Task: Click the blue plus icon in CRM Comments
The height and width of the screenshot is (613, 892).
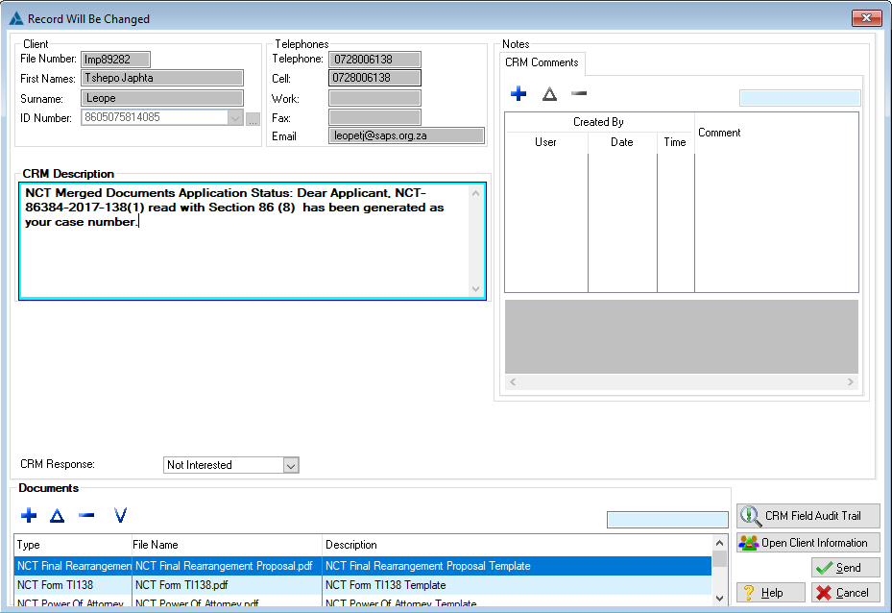Action: pos(518,94)
